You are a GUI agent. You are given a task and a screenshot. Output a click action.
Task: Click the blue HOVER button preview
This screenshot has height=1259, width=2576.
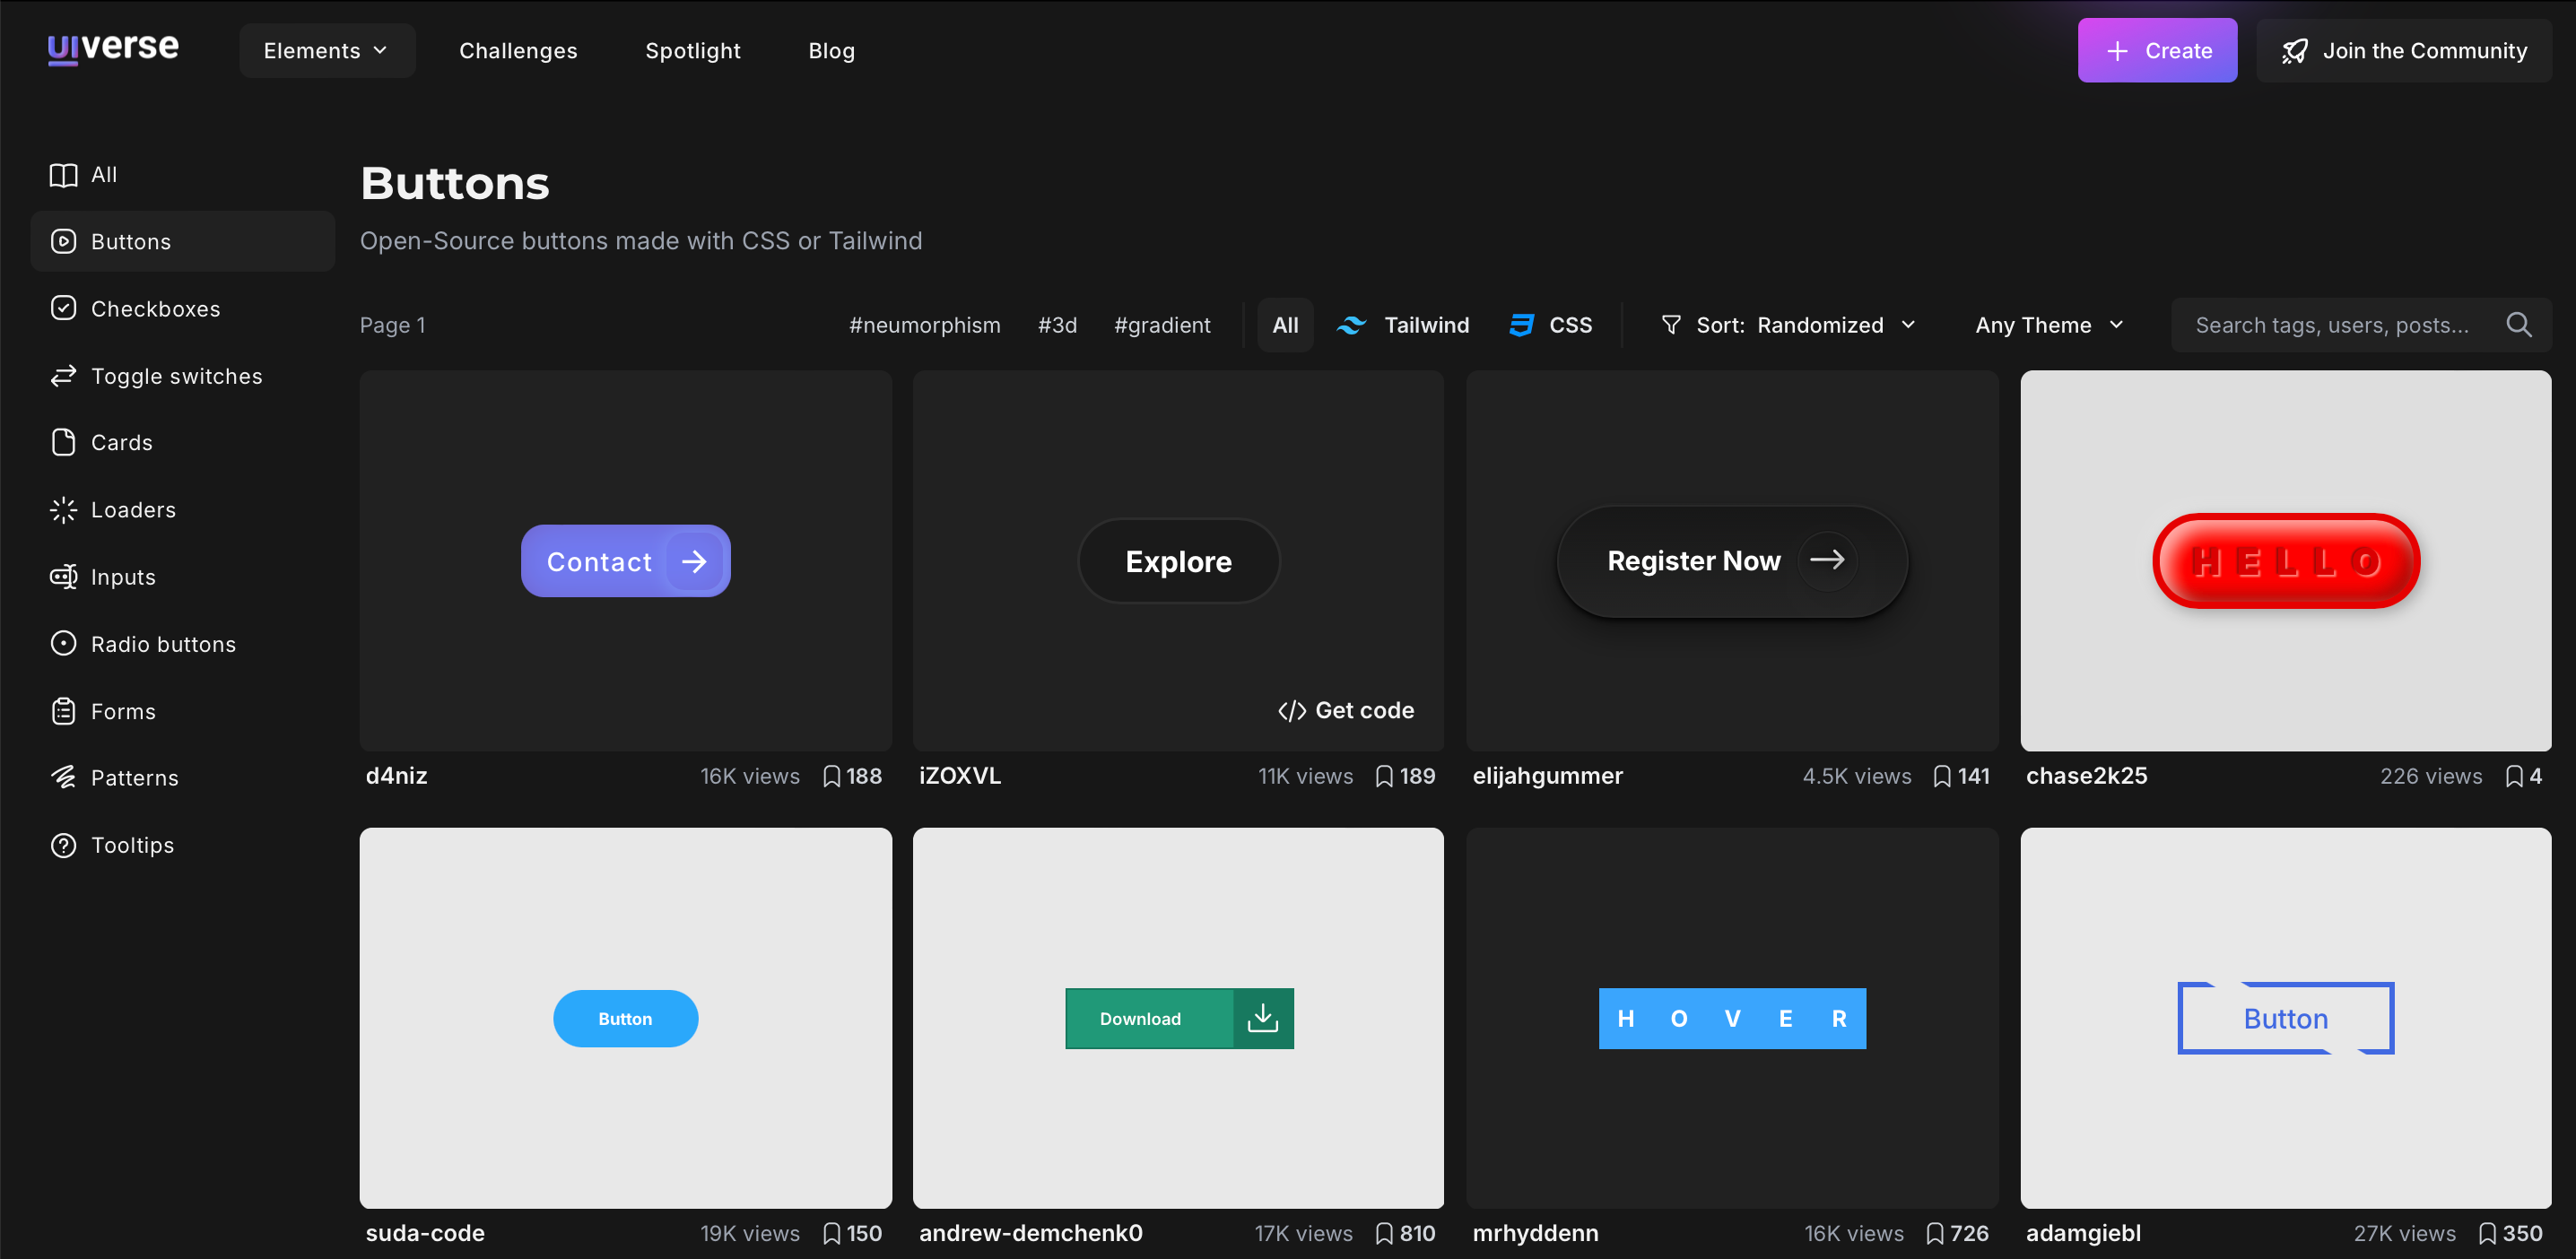tap(1732, 1018)
